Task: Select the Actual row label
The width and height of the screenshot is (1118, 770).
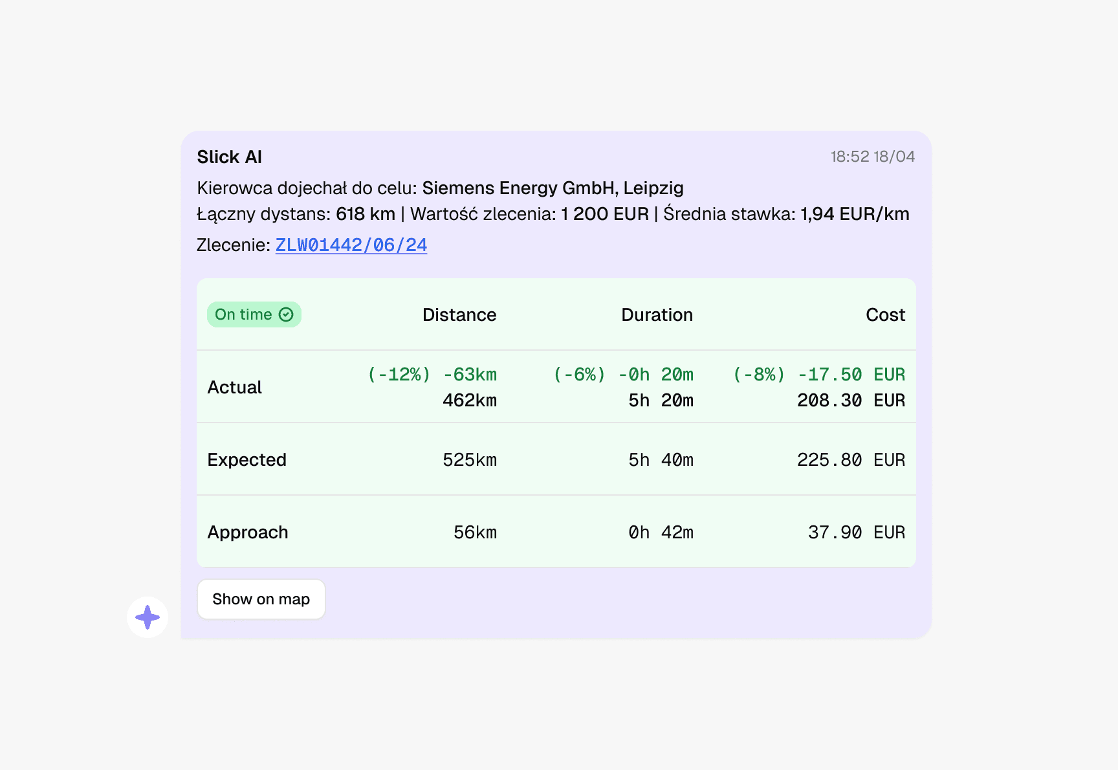Action: point(234,388)
